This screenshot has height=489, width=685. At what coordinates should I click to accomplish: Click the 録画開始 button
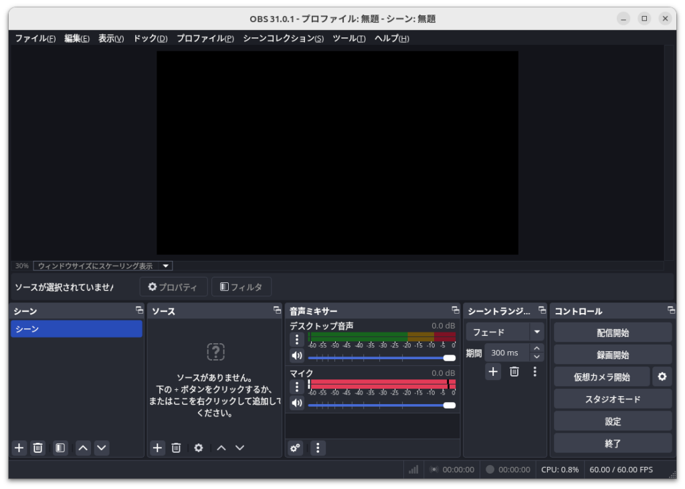click(613, 355)
